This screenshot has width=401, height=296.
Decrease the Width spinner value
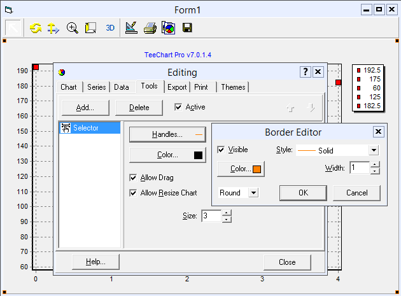[x=375, y=171]
